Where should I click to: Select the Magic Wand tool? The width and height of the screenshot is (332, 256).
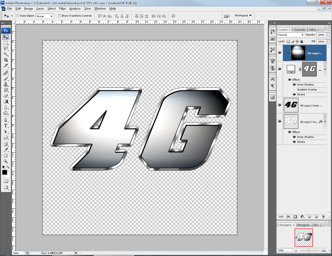pyautogui.click(x=6, y=54)
